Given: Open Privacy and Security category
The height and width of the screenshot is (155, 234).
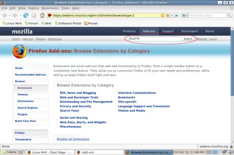Looking at the screenshot, I should pyautogui.click(x=75, y=106).
